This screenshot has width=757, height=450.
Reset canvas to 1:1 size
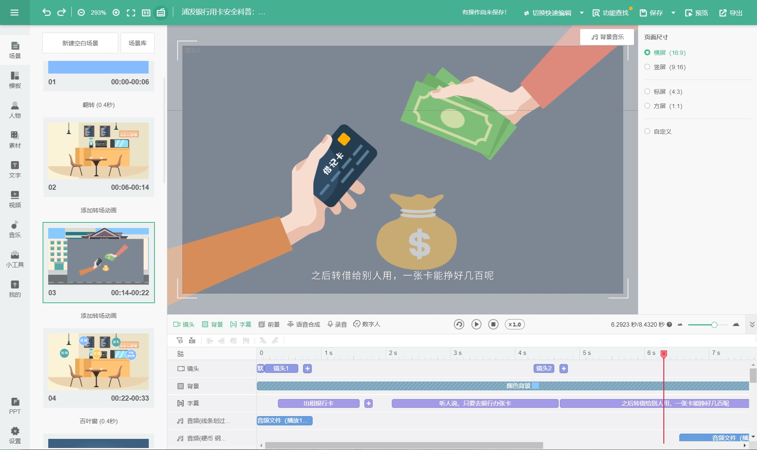146,13
